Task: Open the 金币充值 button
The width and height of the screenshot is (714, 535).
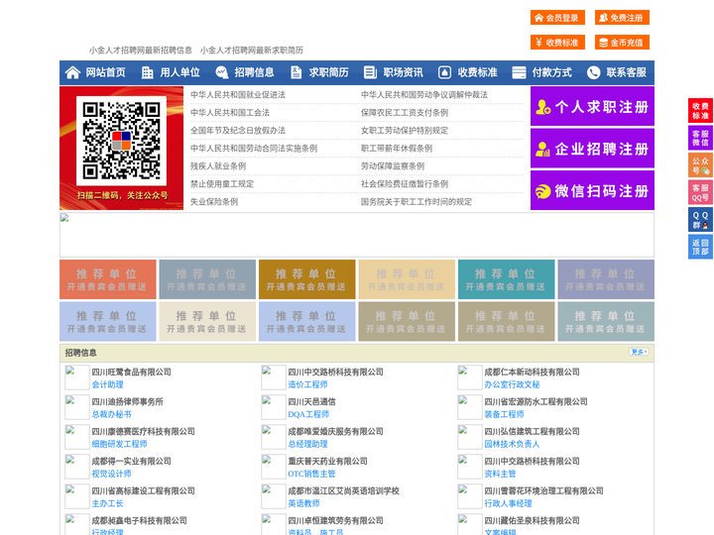Action: tap(622, 43)
